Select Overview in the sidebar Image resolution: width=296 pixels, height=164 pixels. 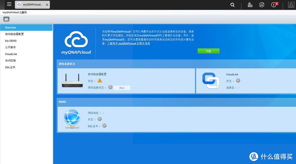coord(10,27)
